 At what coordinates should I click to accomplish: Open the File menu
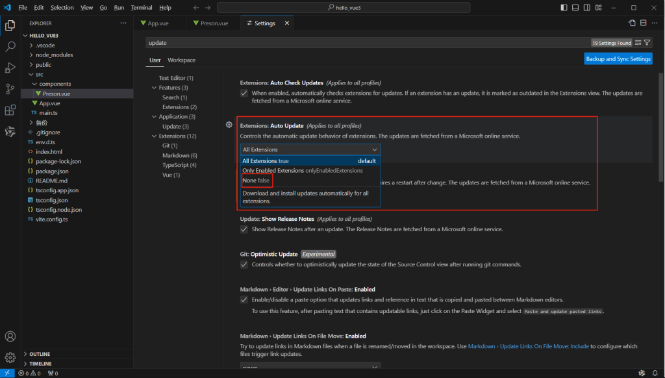point(23,8)
